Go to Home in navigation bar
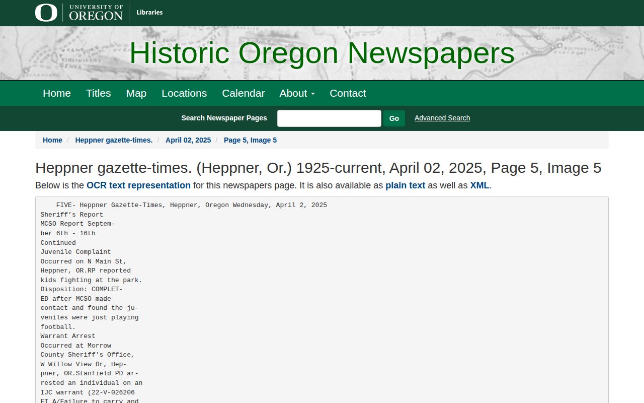This screenshot has height=403, width=644. (57, 93)
